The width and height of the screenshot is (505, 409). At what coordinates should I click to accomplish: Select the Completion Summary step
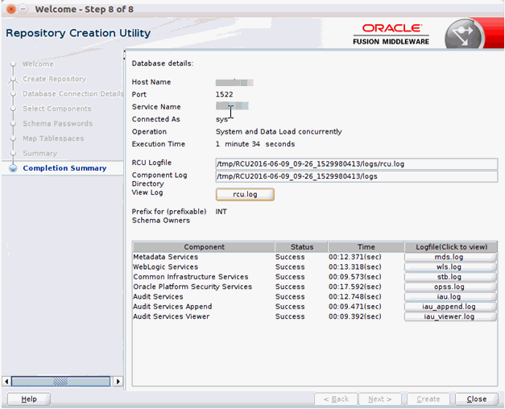click(64, 168)
